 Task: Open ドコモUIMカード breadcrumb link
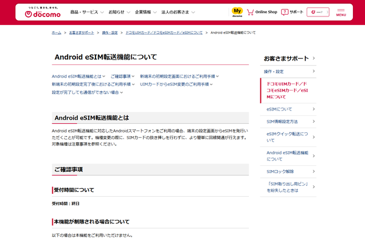coord(164,33)
